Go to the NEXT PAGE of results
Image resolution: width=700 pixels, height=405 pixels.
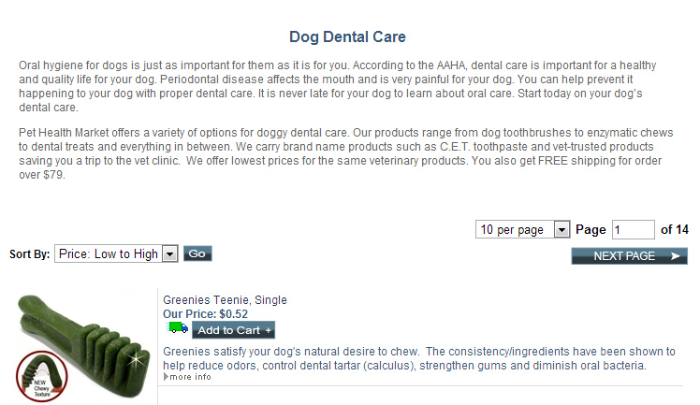[x=629, y=256]
